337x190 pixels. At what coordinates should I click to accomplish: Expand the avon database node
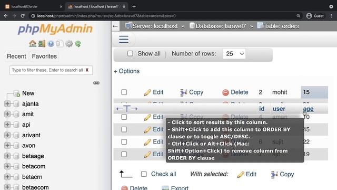[7, 146]
